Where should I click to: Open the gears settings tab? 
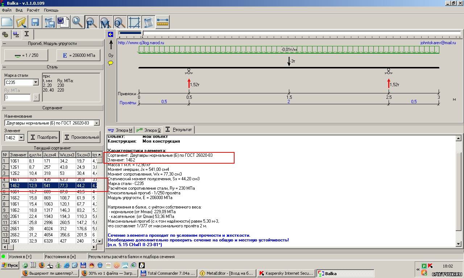5,34
